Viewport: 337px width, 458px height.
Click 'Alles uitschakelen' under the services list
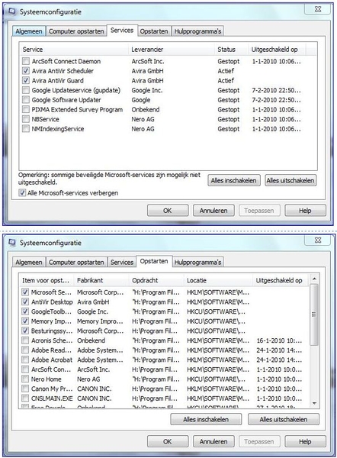pyautogui.click(x=290, y=180)
